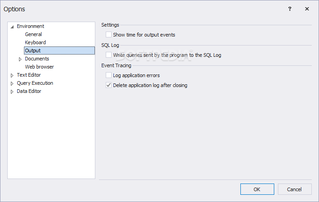Image resolution: width=319 pixels, height=202 pixels.
Task: Select General under Environment
Action: coord(33,34)
